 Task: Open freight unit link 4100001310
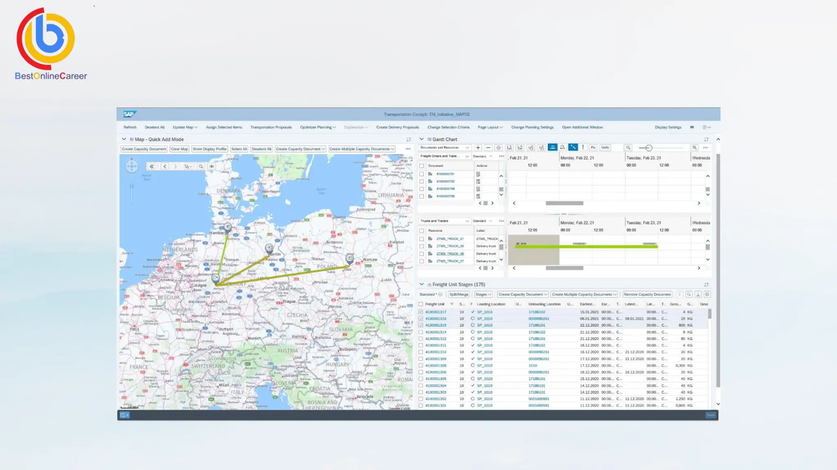(436, 352)
